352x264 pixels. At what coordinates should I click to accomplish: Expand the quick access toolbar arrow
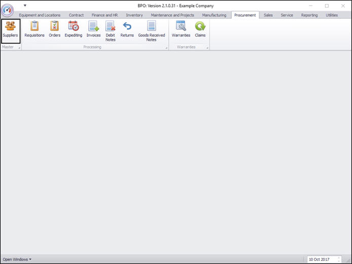pyautogui.click(x=25, y=6)
